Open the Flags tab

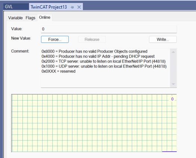point(31,18)
